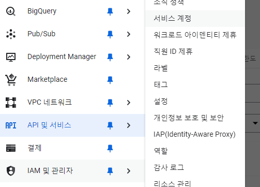This screenshot has width=260, height=187.
Task: Select IAP(Identity-Aware Proxy) in the submenu
Action: [x=195, y=135]
